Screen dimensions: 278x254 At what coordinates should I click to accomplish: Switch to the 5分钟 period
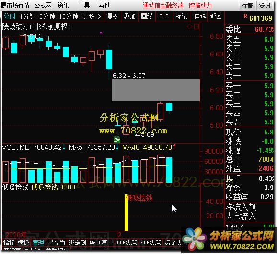(47, 17)
